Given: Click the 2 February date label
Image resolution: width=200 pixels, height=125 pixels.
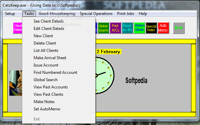Looking at the screenshot, I should pyautogui.click(x=108, y=52).
